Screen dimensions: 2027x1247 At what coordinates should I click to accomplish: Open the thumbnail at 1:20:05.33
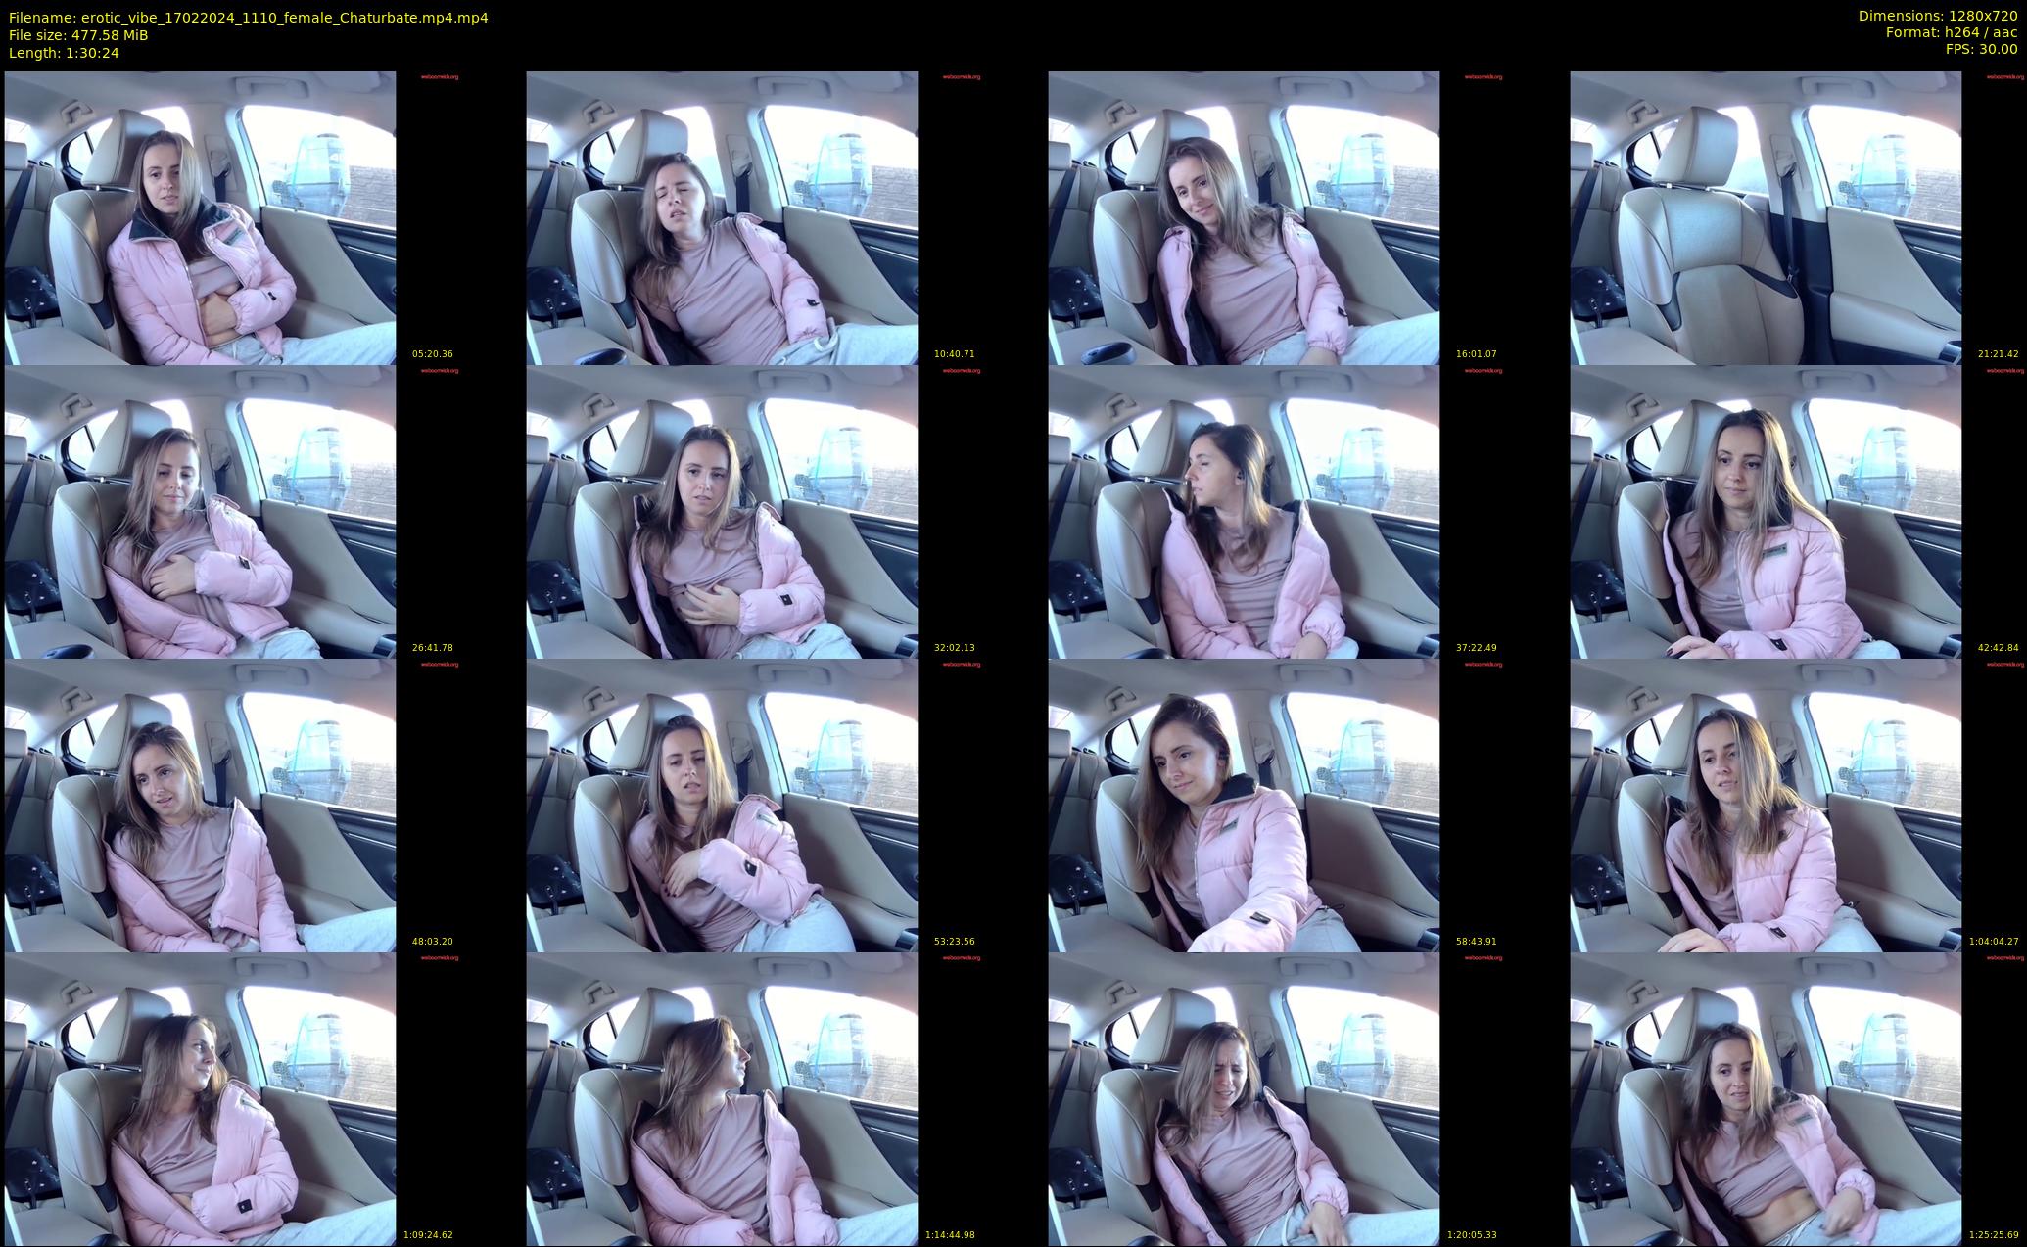pyautogui.click(x=1244, y=1099)
